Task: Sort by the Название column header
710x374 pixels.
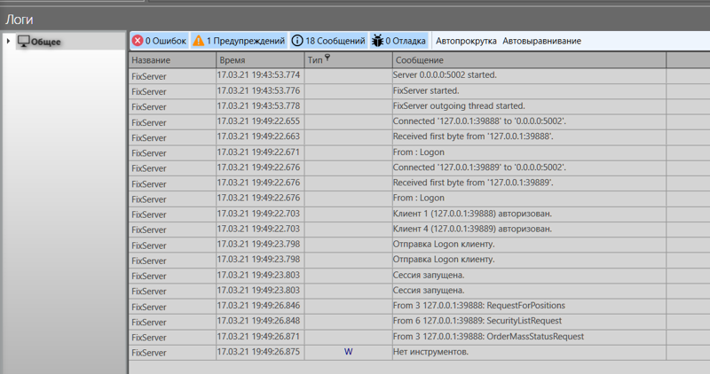Action: pyautogui.click(x=172, y=60)
